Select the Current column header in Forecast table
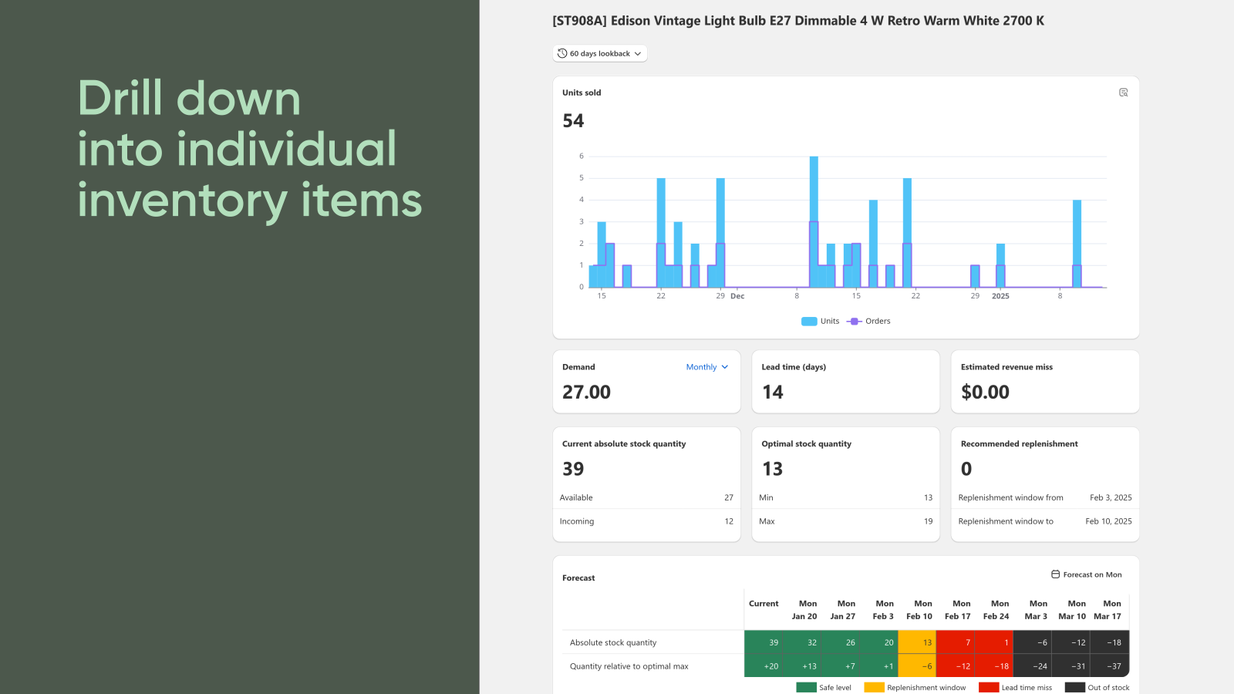 click(x=764, y=604)
